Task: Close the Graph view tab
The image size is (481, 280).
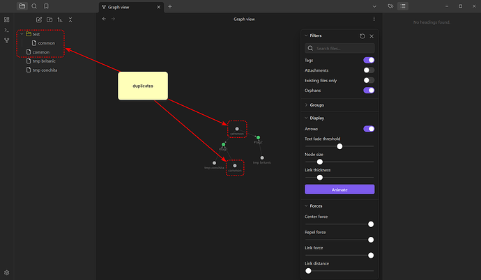Action: coord(159,7)
